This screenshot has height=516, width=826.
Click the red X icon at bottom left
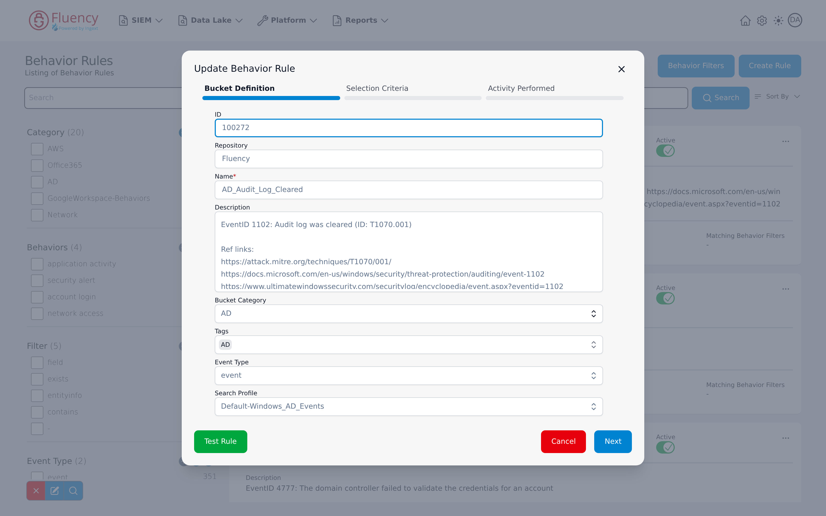coord(36,491)
